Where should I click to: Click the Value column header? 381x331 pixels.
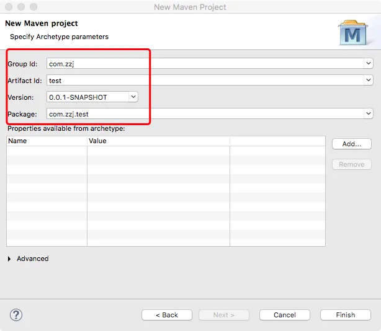pos(158,141)
